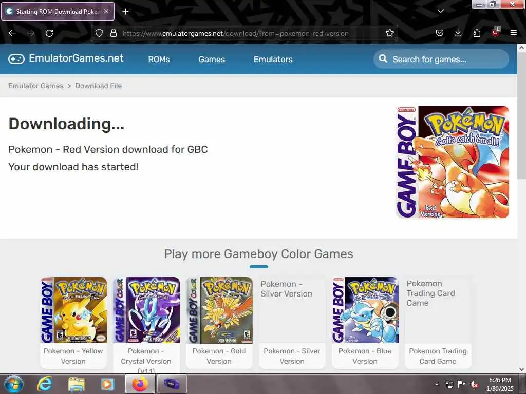Open Windows Explorer folder from taskbar
The width and height of the screenshot is (526, 394).
coord(77,384)
